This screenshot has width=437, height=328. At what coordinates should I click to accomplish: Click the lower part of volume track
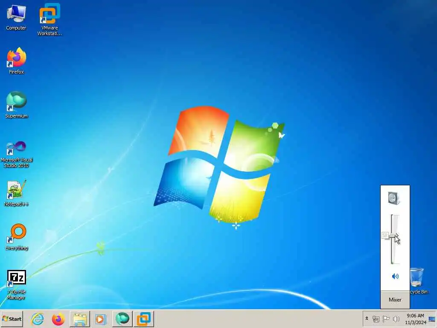tap(392, 251)
